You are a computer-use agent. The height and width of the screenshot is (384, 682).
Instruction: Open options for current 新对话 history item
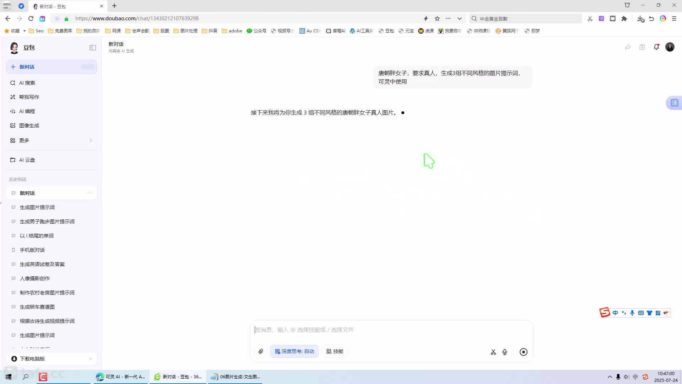(x=90, y=193)
